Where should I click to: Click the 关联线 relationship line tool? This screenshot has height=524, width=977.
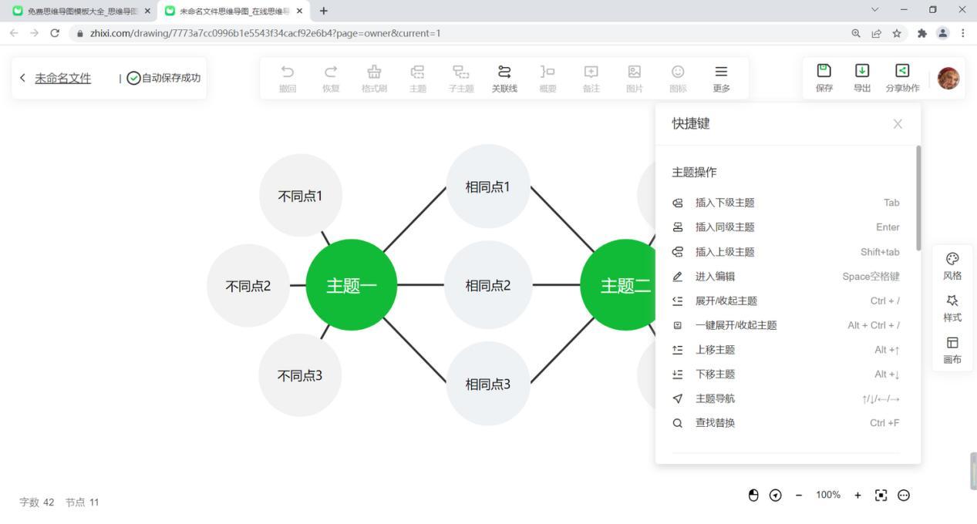tap(504, 79)
